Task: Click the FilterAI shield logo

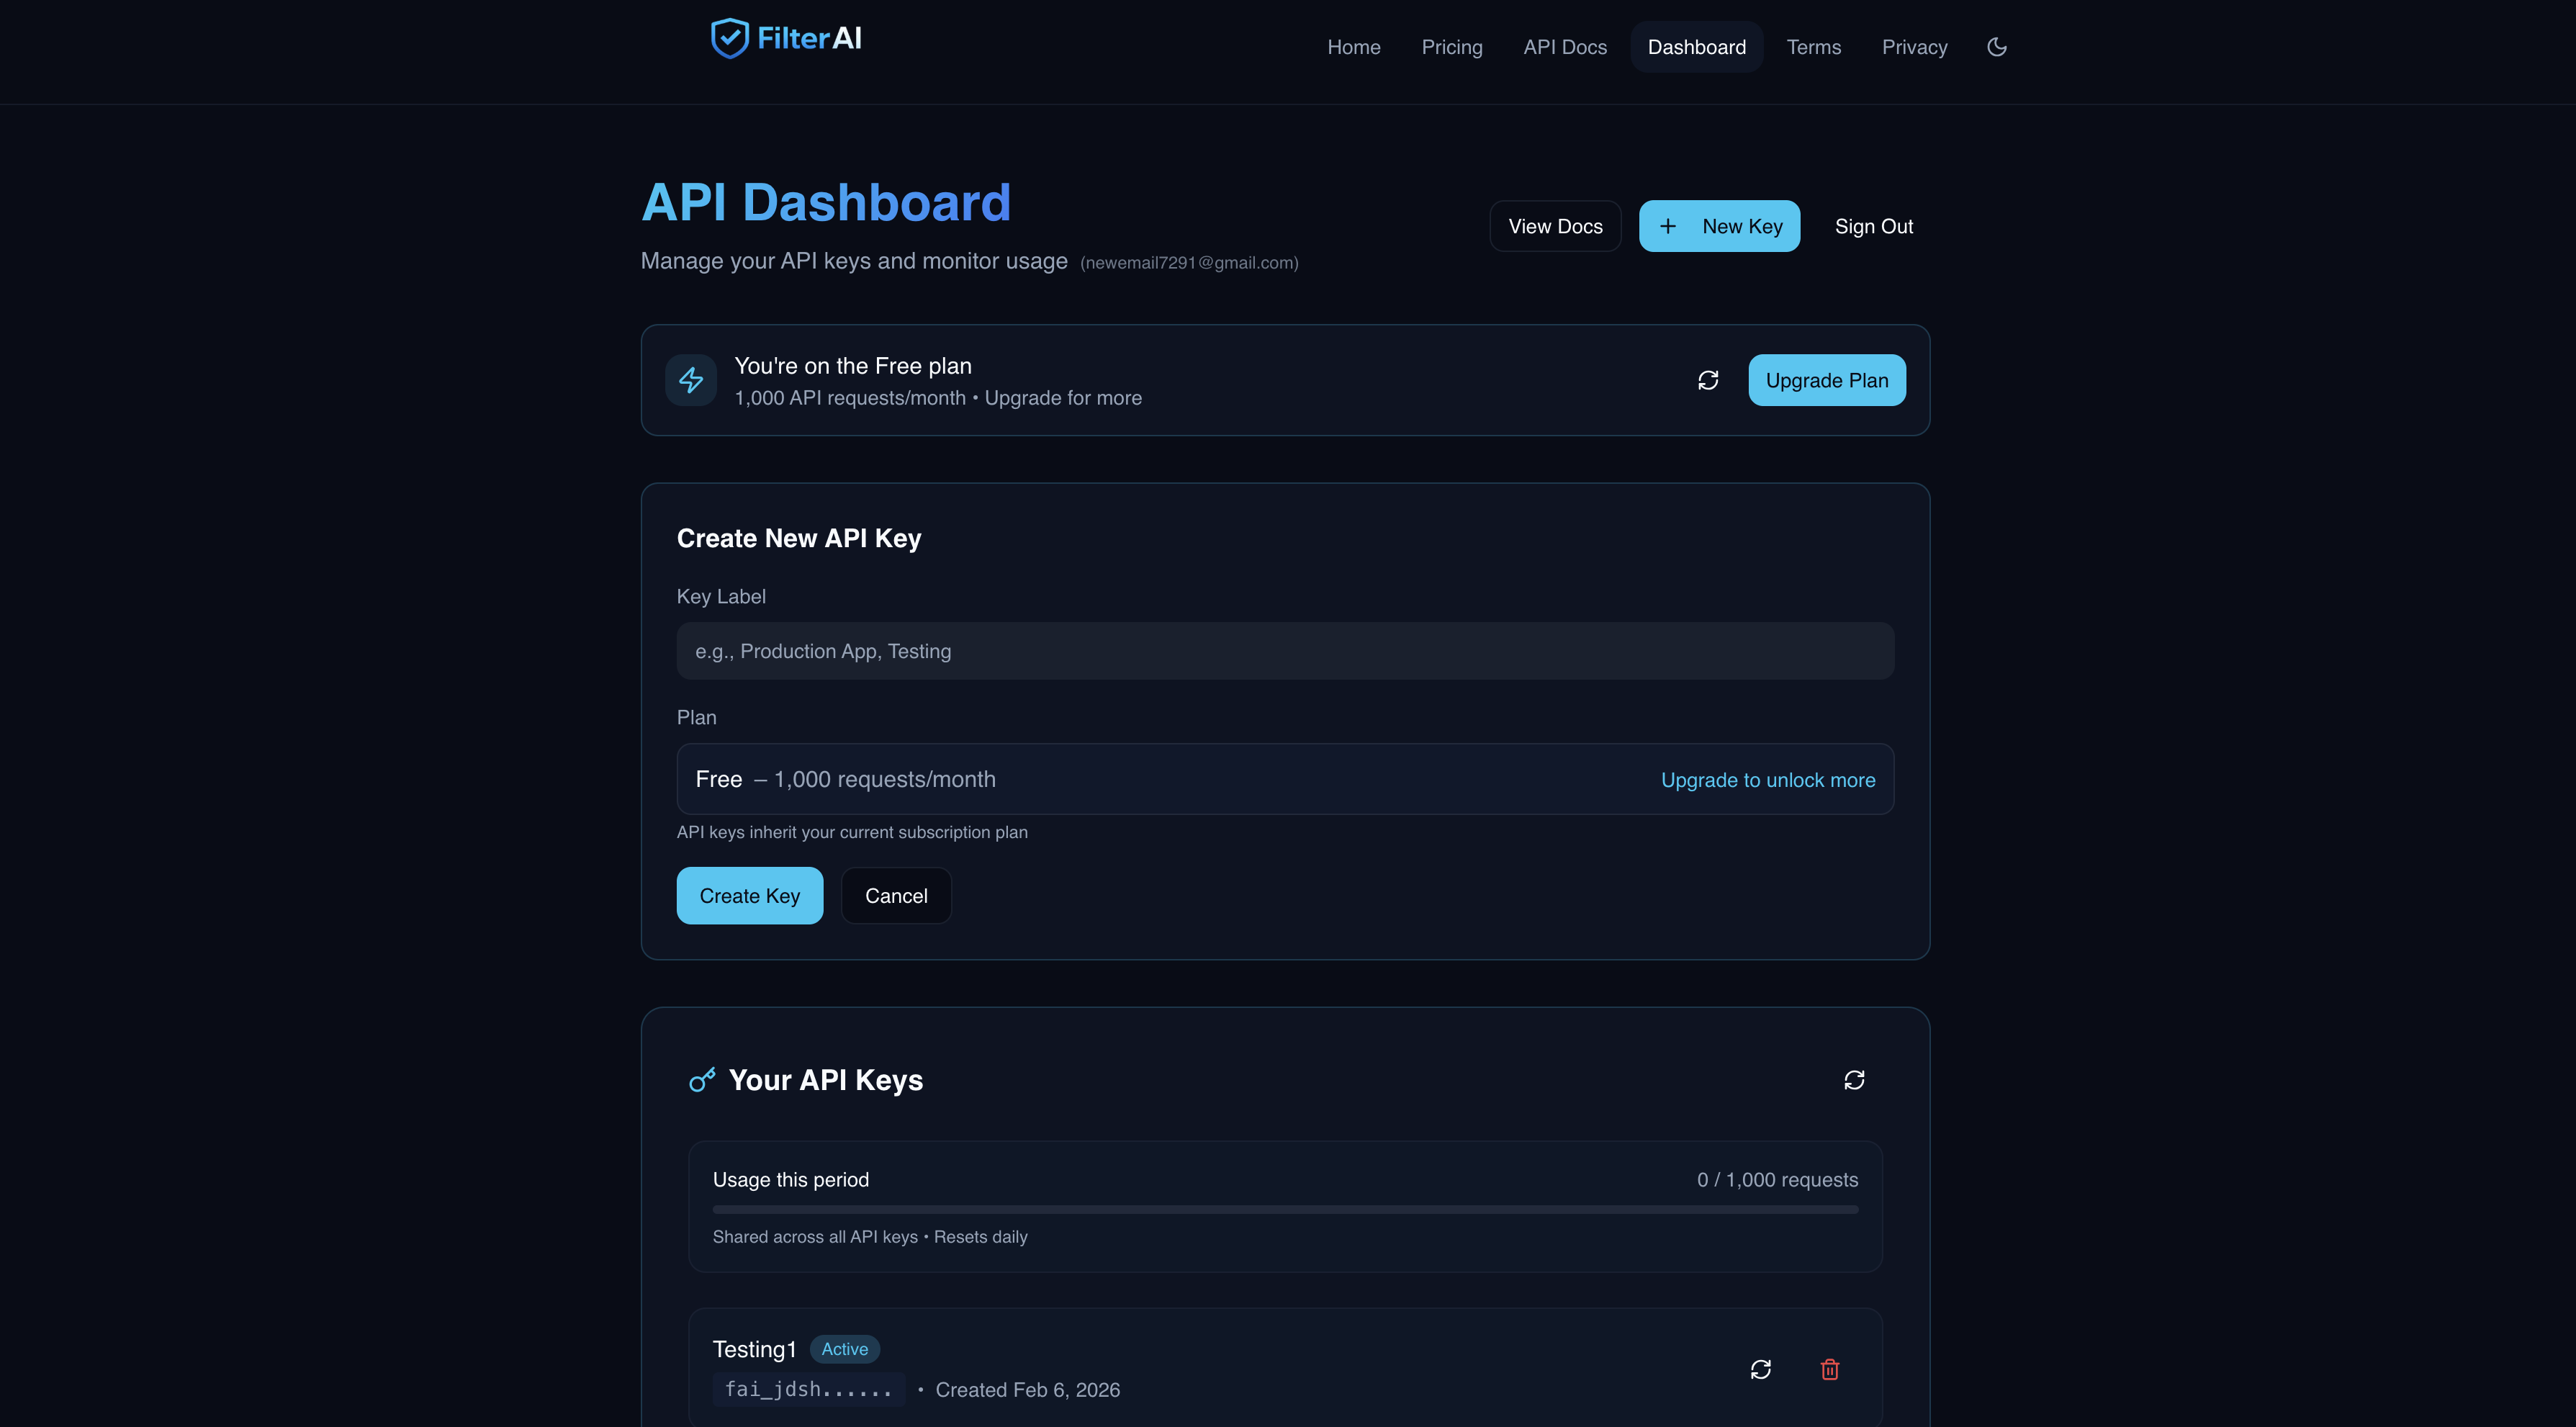Action: (x=730, y=39)
